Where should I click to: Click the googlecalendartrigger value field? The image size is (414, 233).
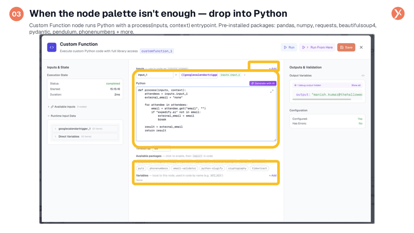click(199, 75)
